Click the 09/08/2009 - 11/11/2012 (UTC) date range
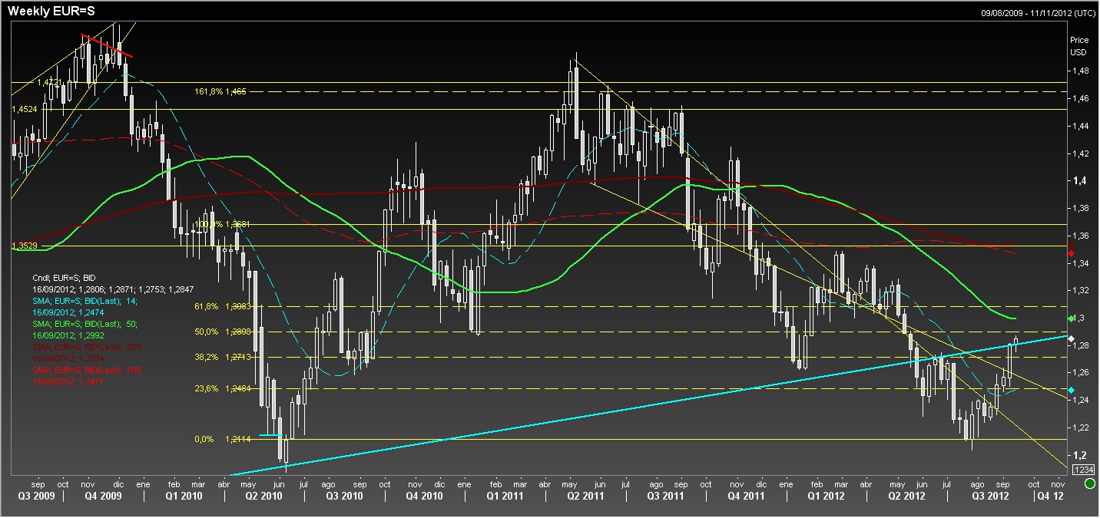This screenshot has width=1100, height=518. click(x=1039, y=13)
